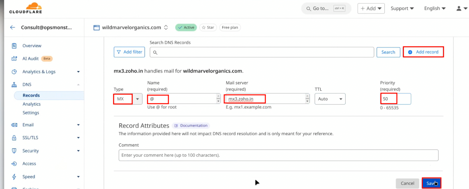The image size is (469, 189).
Task: Click Cancel to discard the record
Action: click(407, 183)
